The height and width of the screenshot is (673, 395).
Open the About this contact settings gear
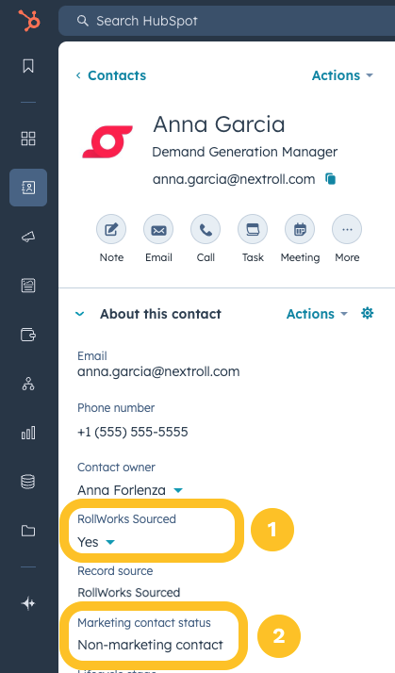[367, 313]
